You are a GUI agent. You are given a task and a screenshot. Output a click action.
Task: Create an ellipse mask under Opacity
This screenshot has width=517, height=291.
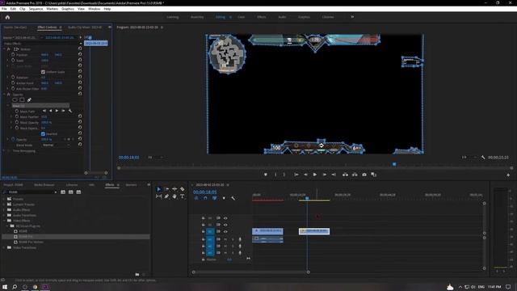(15, 99)
